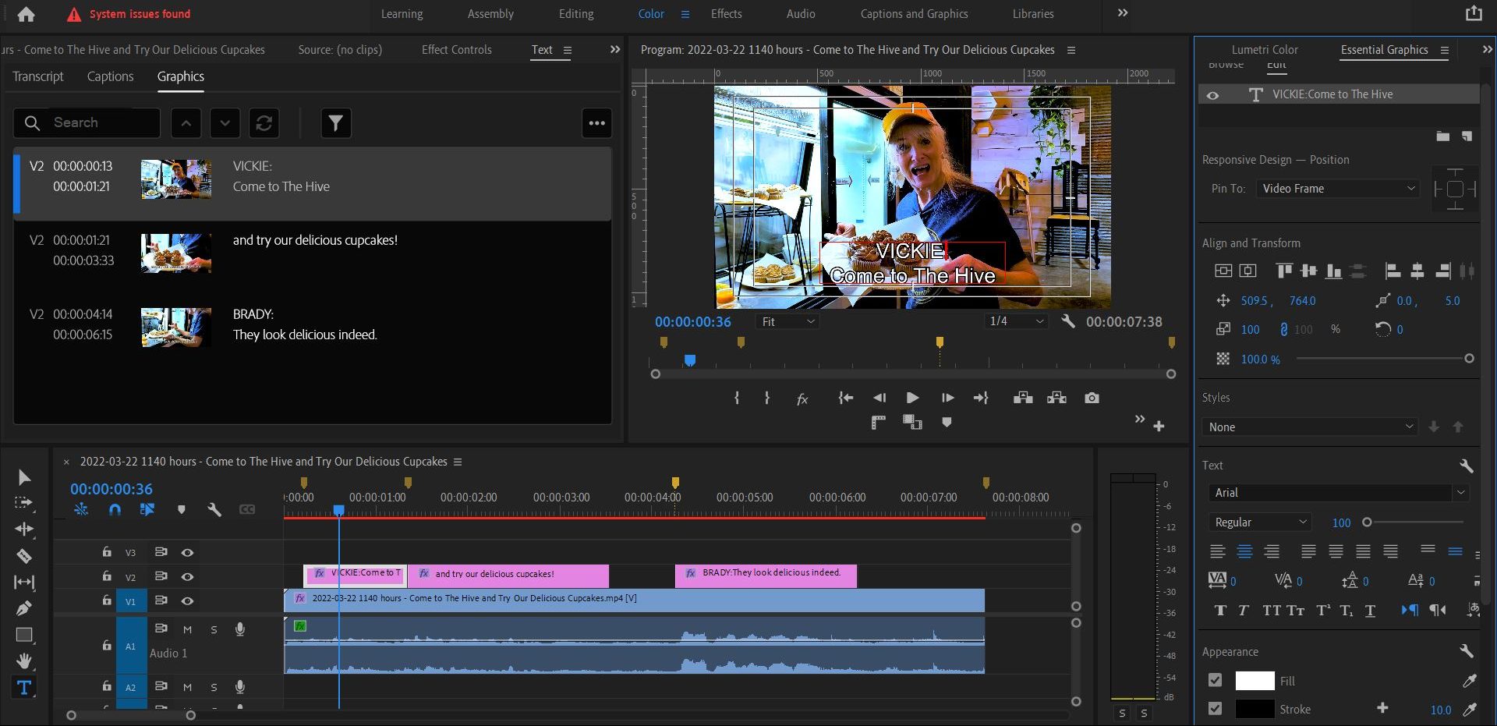Open the Pin To Video Frame dropdown
The image size is (1497, 726).
pos(1337,189)
